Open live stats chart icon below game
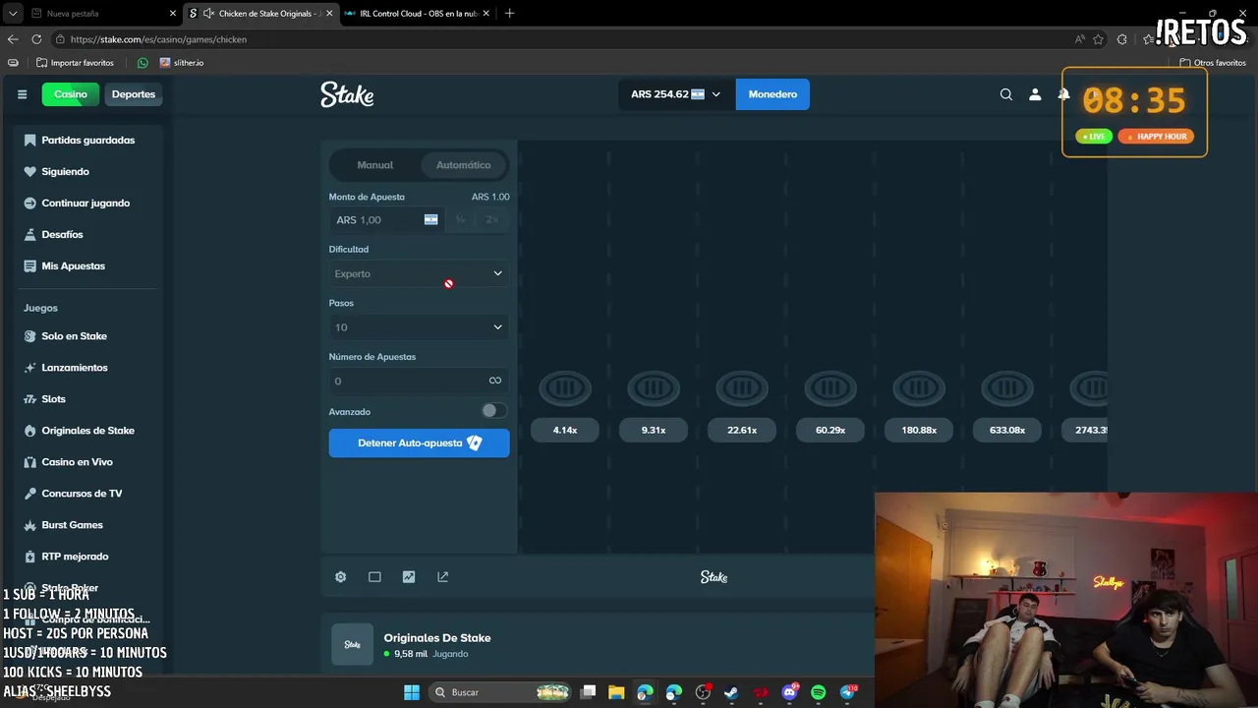This screenshot has height=708, width=1258. click(409, 577)
